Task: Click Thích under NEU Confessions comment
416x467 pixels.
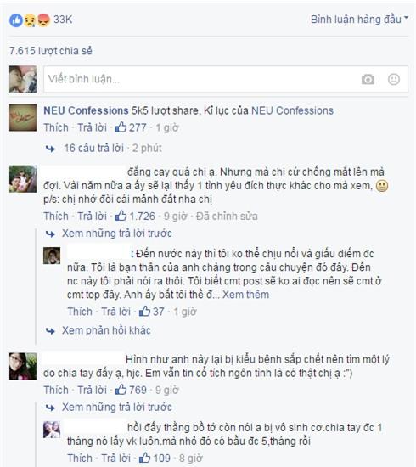Action: point(56,127)
